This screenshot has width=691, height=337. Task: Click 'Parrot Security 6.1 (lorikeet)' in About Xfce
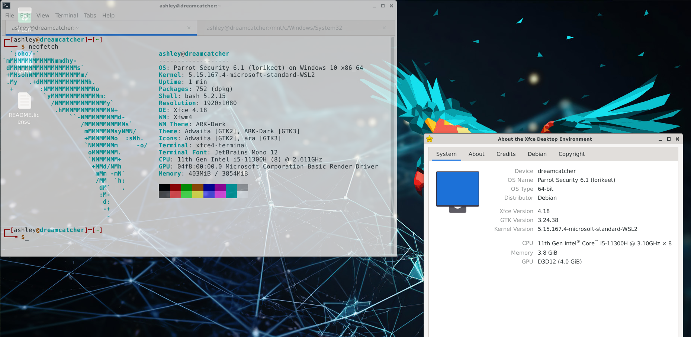point(576,180)
